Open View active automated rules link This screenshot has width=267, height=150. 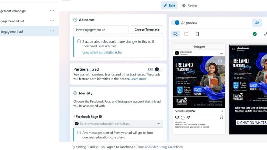[x=102, y=52]
